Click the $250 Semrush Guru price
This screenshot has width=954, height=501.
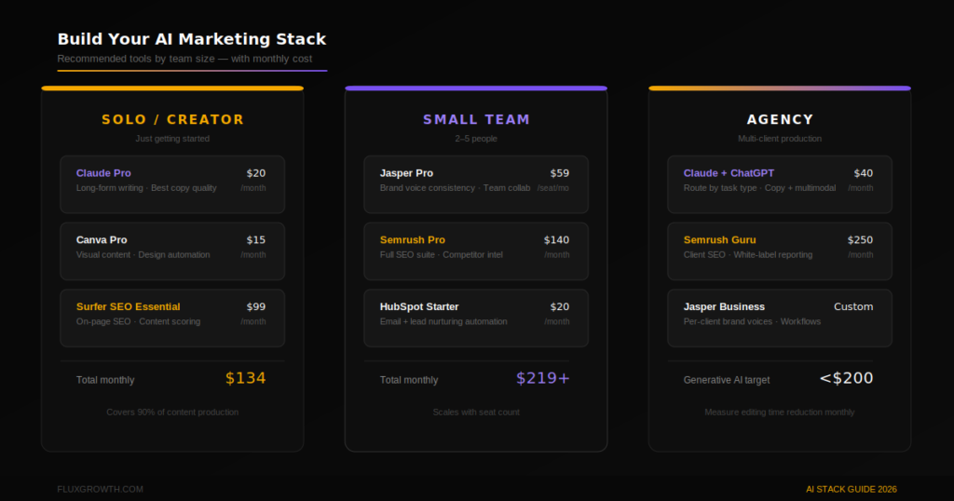click(860, 240)
